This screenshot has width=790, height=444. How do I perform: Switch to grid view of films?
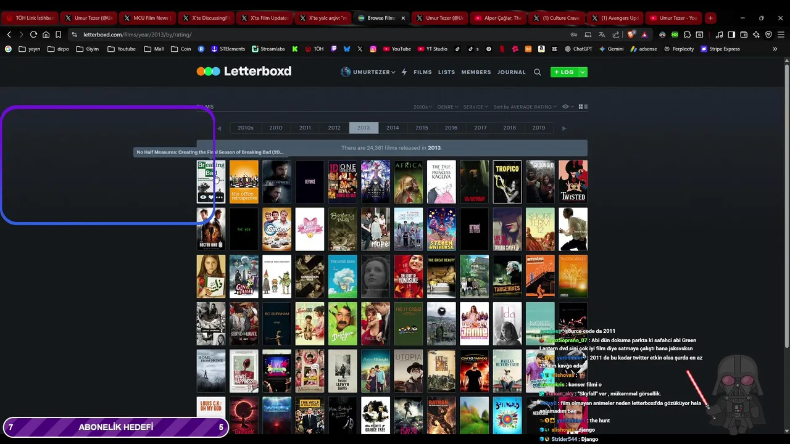pos(580,107)
